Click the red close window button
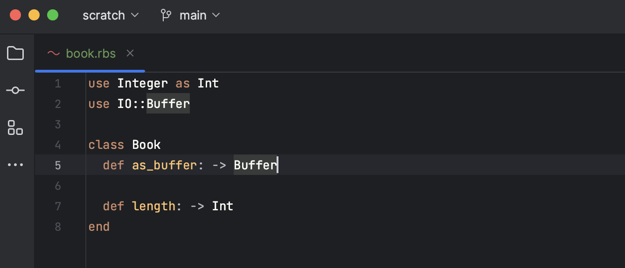625x268 pixels. (15, 15)
